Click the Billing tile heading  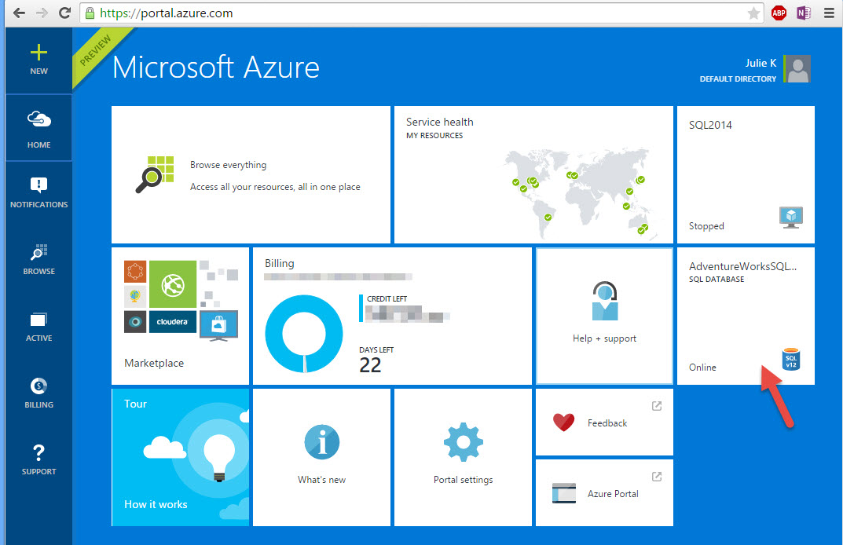click(279, 263)
